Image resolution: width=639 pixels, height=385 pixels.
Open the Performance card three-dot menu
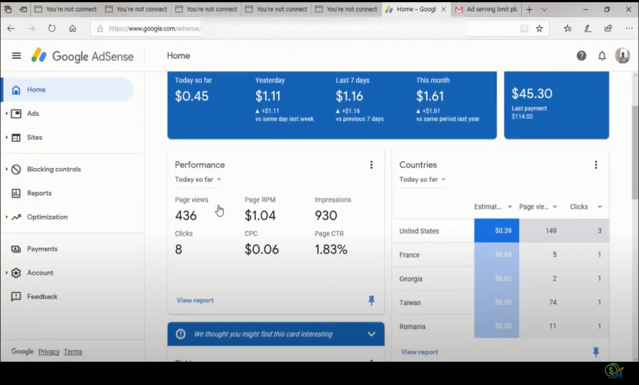[371, 165]
